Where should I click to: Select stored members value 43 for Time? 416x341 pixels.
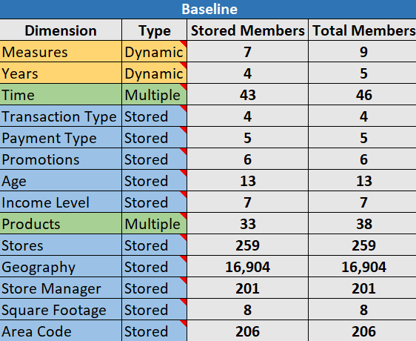[247, 95]
